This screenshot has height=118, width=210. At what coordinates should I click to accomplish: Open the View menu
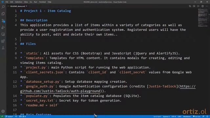26,2
